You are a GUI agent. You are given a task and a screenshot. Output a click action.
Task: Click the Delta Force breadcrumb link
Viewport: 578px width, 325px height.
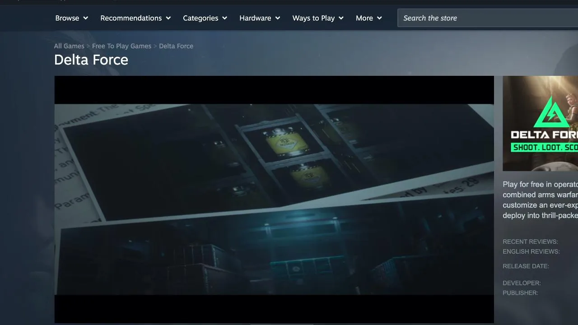pyautogui.click(x=176, y=46)
